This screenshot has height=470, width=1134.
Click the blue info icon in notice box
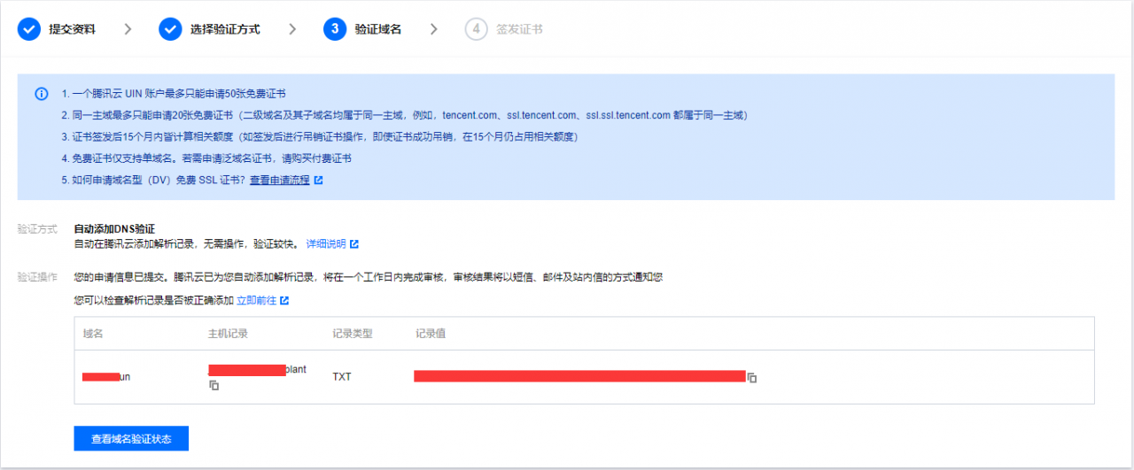[x=41, y=94]
